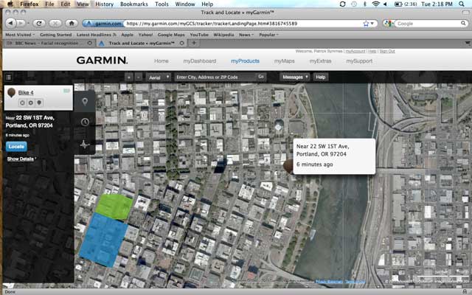Open the URL bar history dropdown arrow

pyautogui.click(x=372, y=24)
